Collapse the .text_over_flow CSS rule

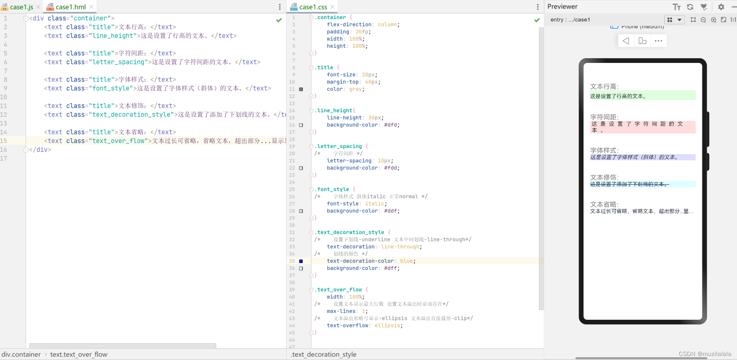pos(311,290)
